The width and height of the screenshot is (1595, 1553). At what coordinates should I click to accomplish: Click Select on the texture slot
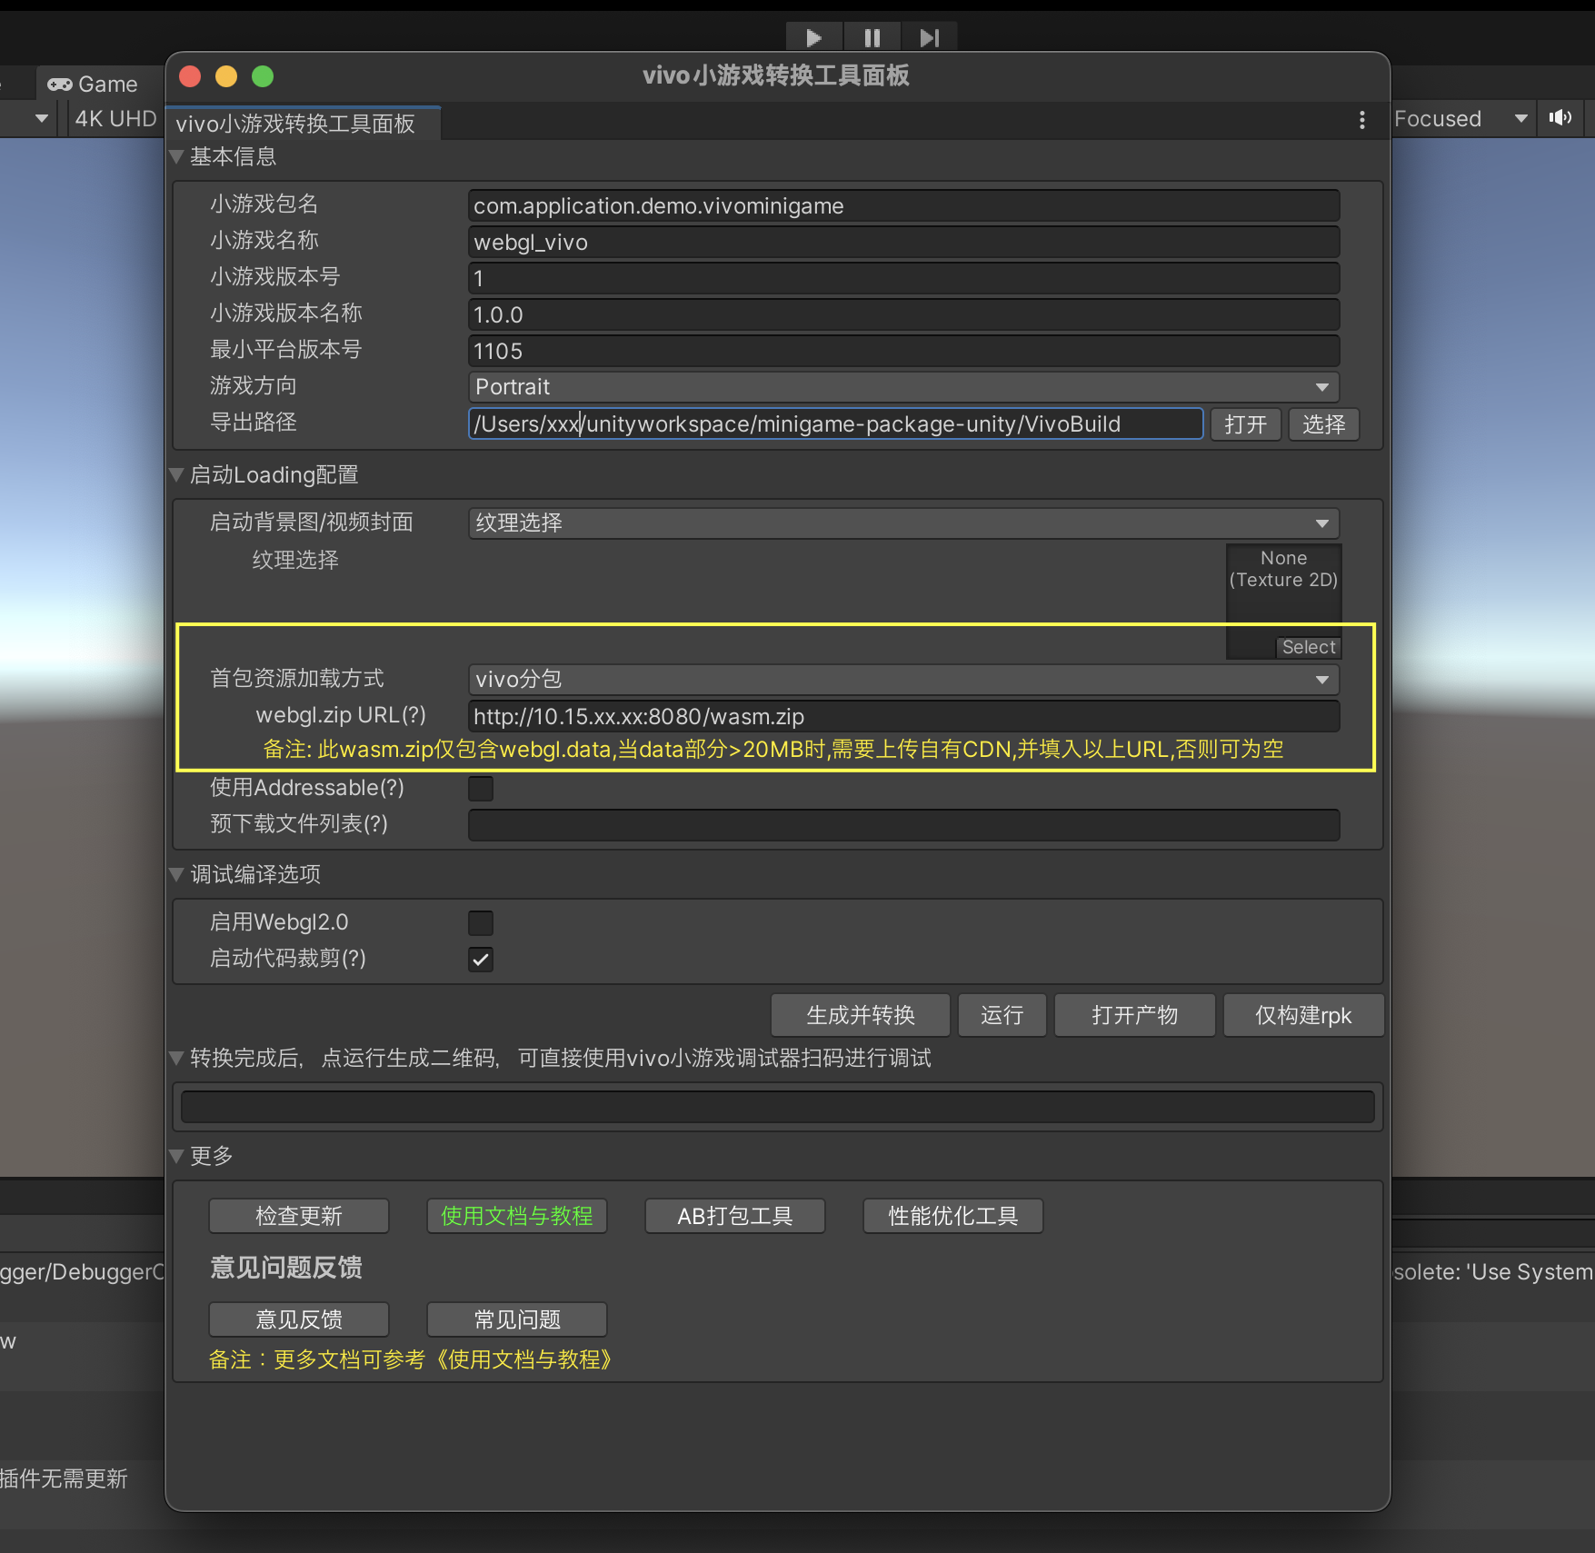click(1309, 647)
